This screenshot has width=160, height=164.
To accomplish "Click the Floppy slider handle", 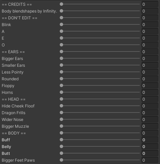I will click(61, 85).
